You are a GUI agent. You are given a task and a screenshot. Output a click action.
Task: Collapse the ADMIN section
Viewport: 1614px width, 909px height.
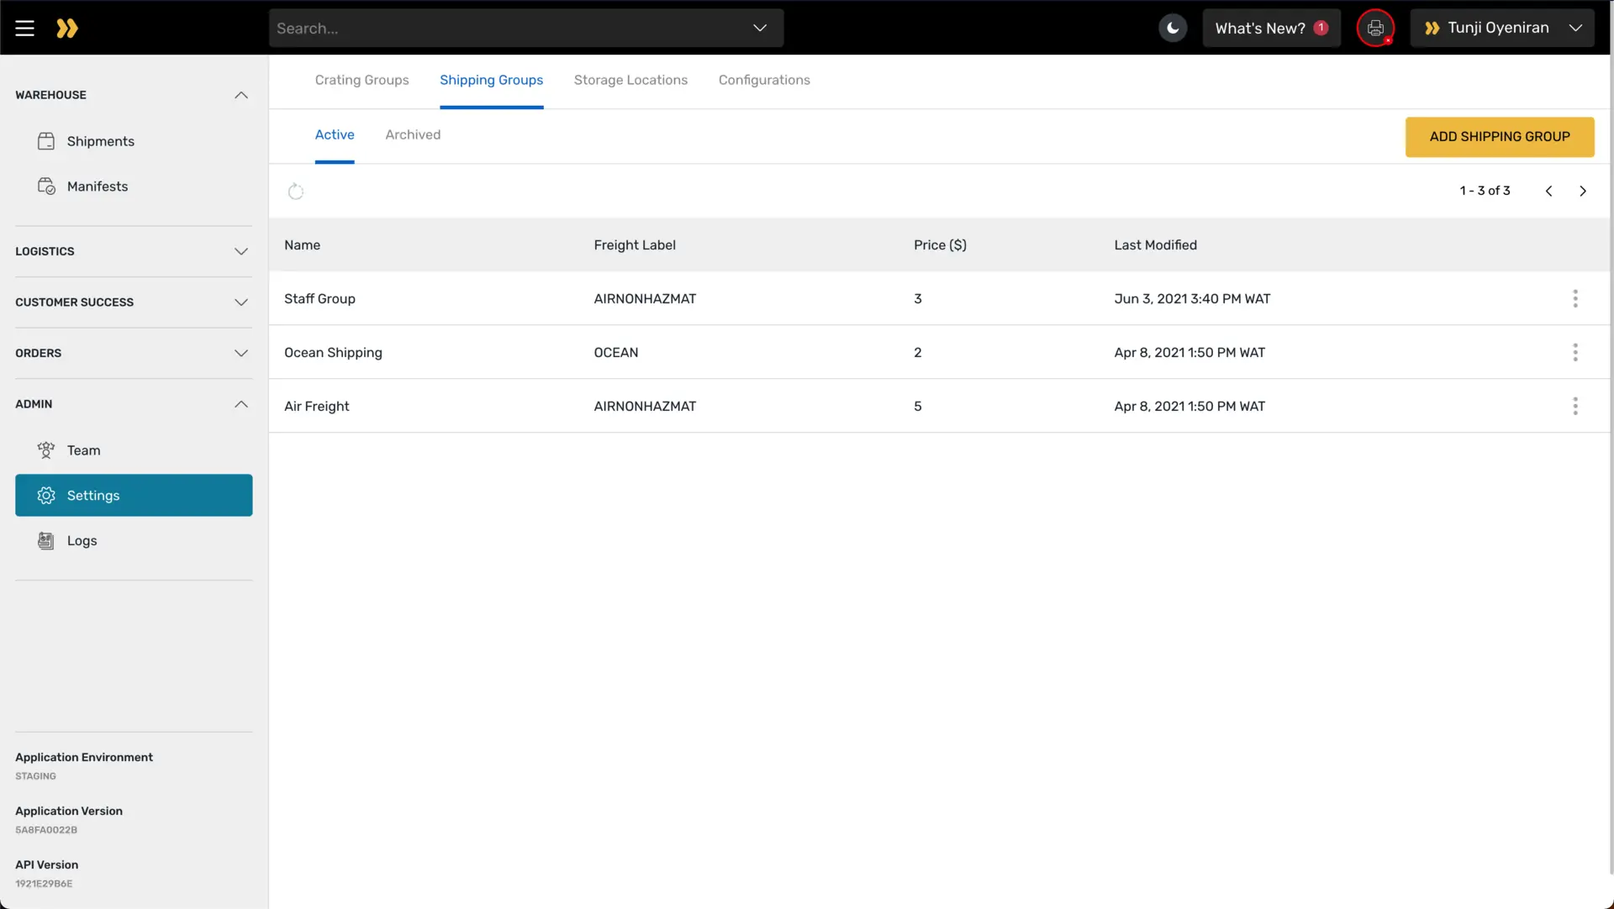[x=134, y=404]
